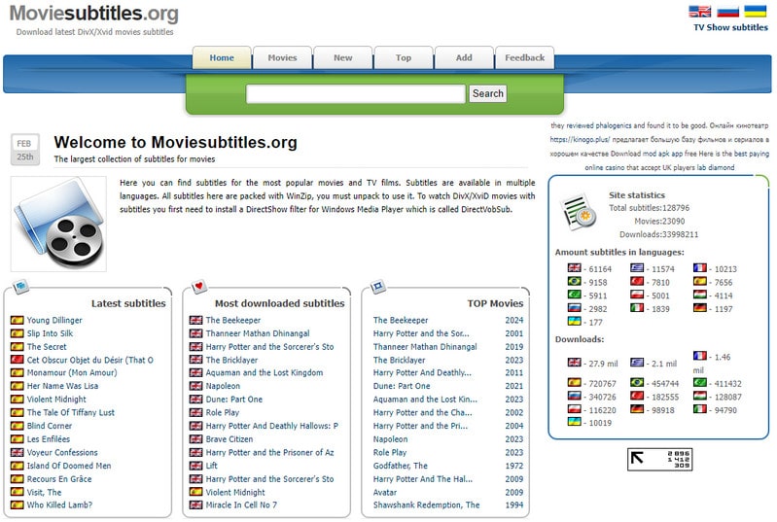This screenshot has height=522, width=777.
Task: Go to the Feedback tab
Action: [524, 57]
